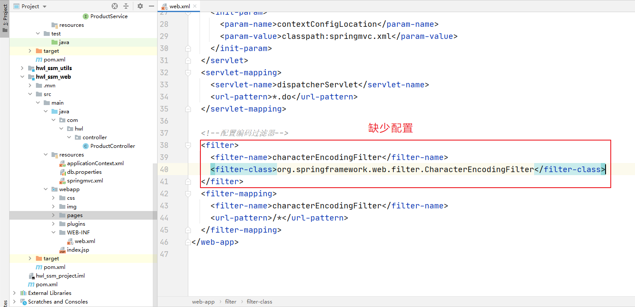
Task: Expand the pages folder
Action: pos(53,215)
